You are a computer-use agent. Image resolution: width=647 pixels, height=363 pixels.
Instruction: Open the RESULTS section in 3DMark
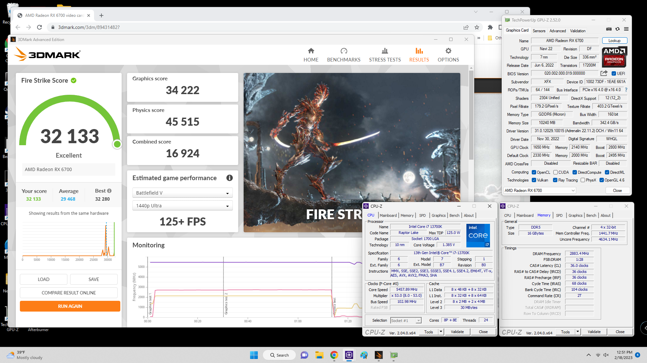pos(419,55)
